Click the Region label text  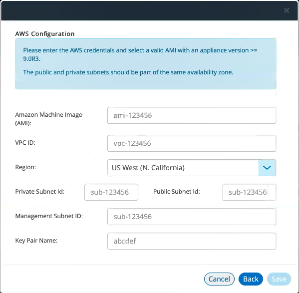point(25,167)
